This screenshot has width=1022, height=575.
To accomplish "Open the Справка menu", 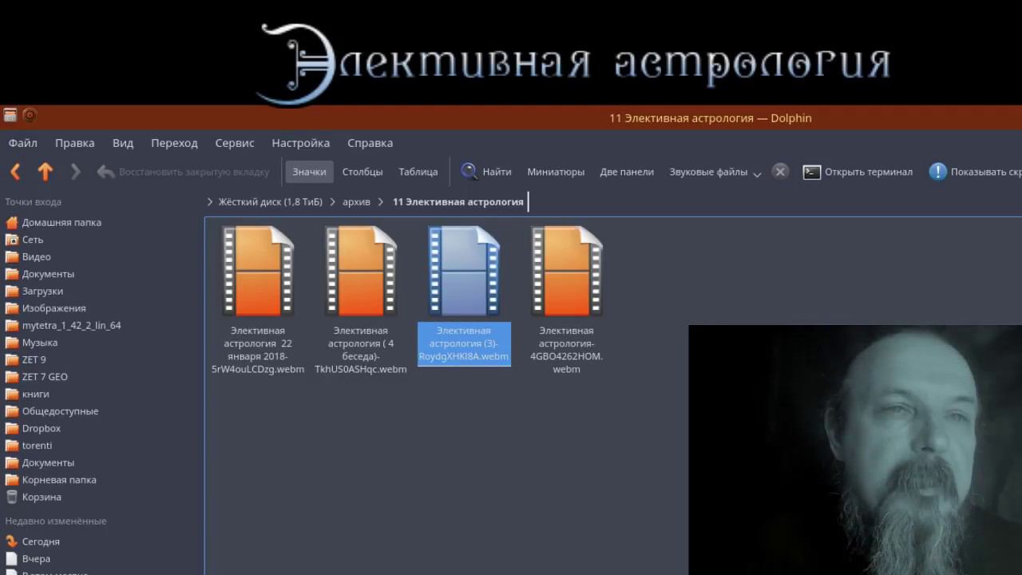I will [370, 143].
